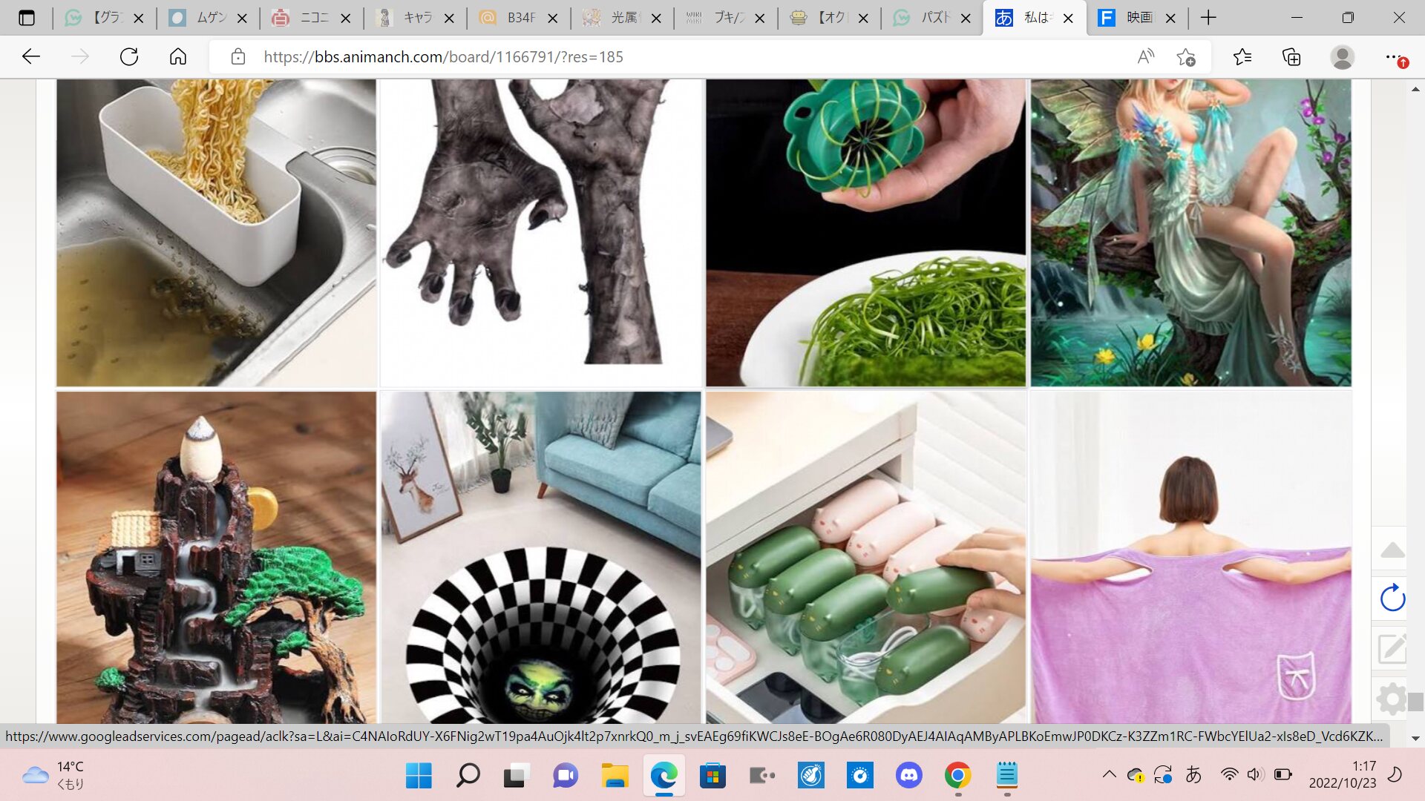Open the green vegetable slicer ad
Image resolution: width=1425 pixels, height=801 pixels.
point(865,233)
